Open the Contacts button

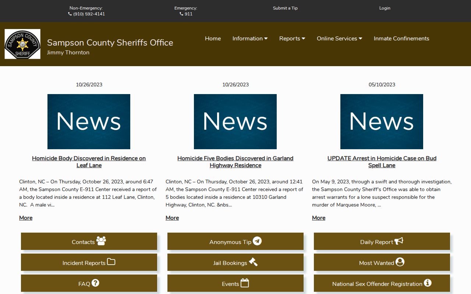(89, 241)
